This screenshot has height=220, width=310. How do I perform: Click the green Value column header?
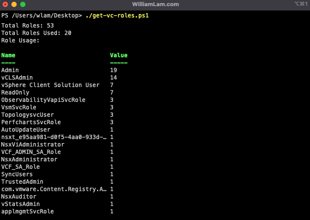click(118, 56)
